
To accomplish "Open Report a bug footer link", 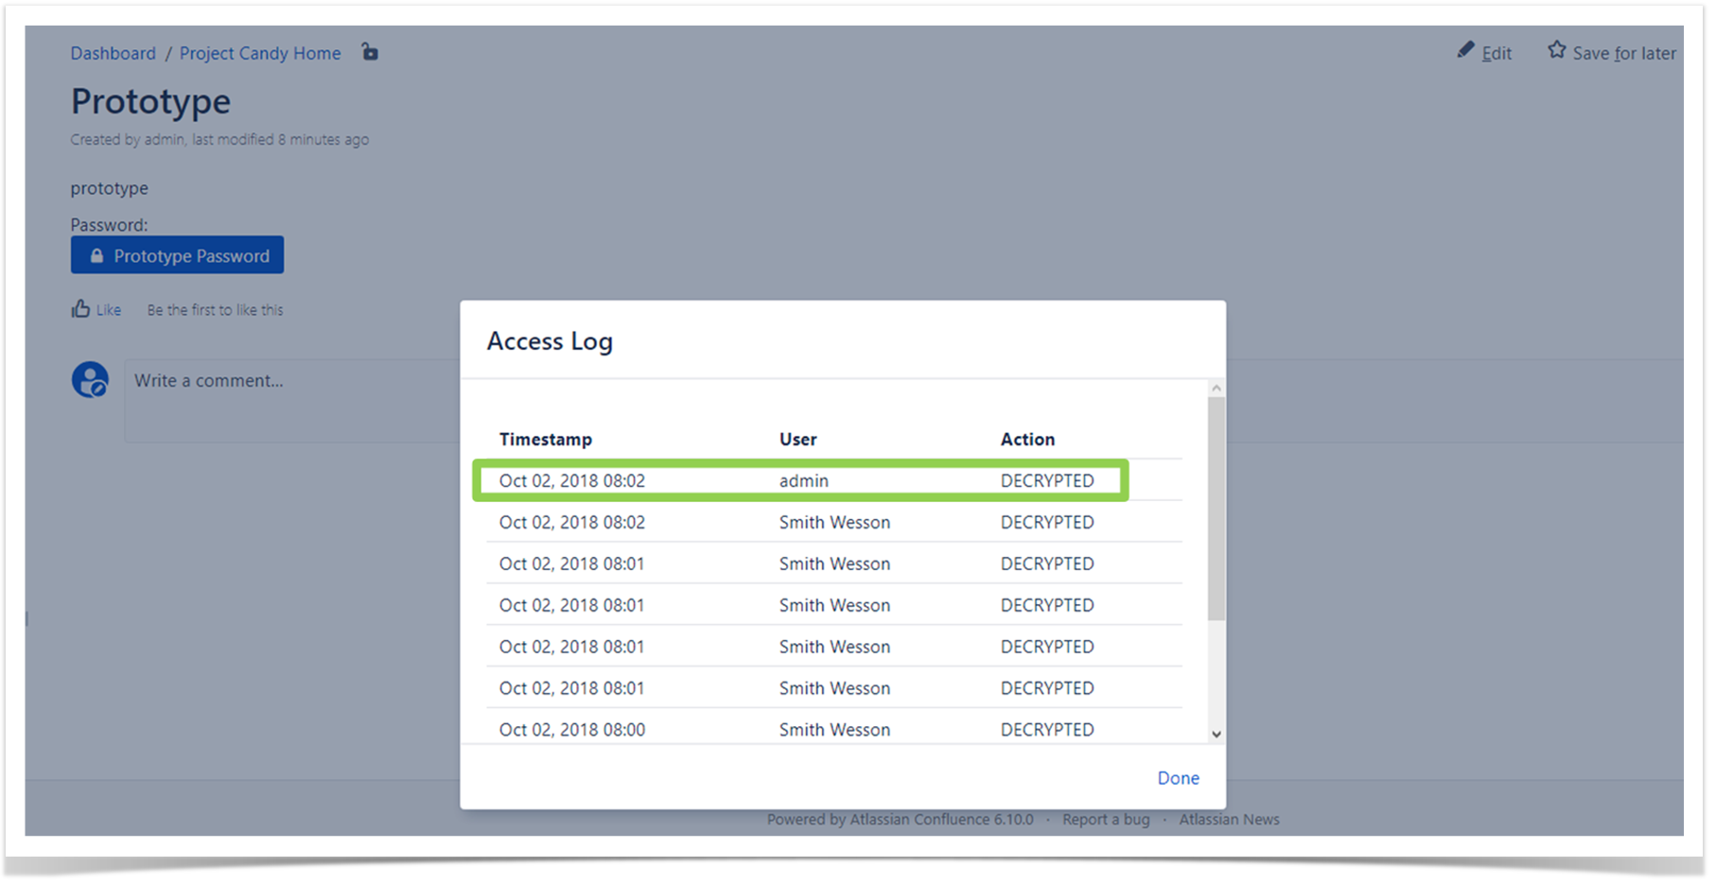I will [1106, 820].
